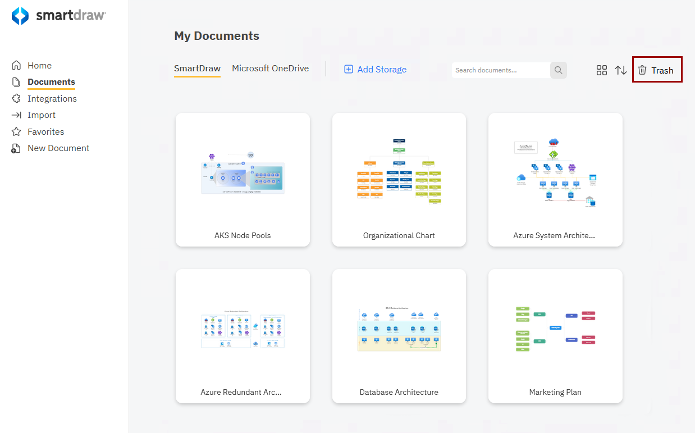695x433 pixels.
Task: Open the AKS Node Pools document
Action: (x=243, y=180)
